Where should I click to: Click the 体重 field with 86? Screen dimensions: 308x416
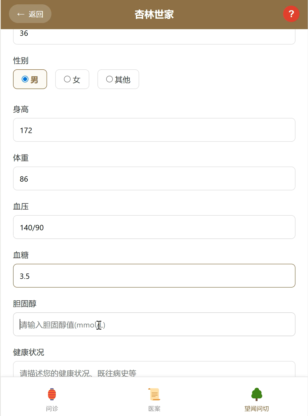[x=154, y=179]
